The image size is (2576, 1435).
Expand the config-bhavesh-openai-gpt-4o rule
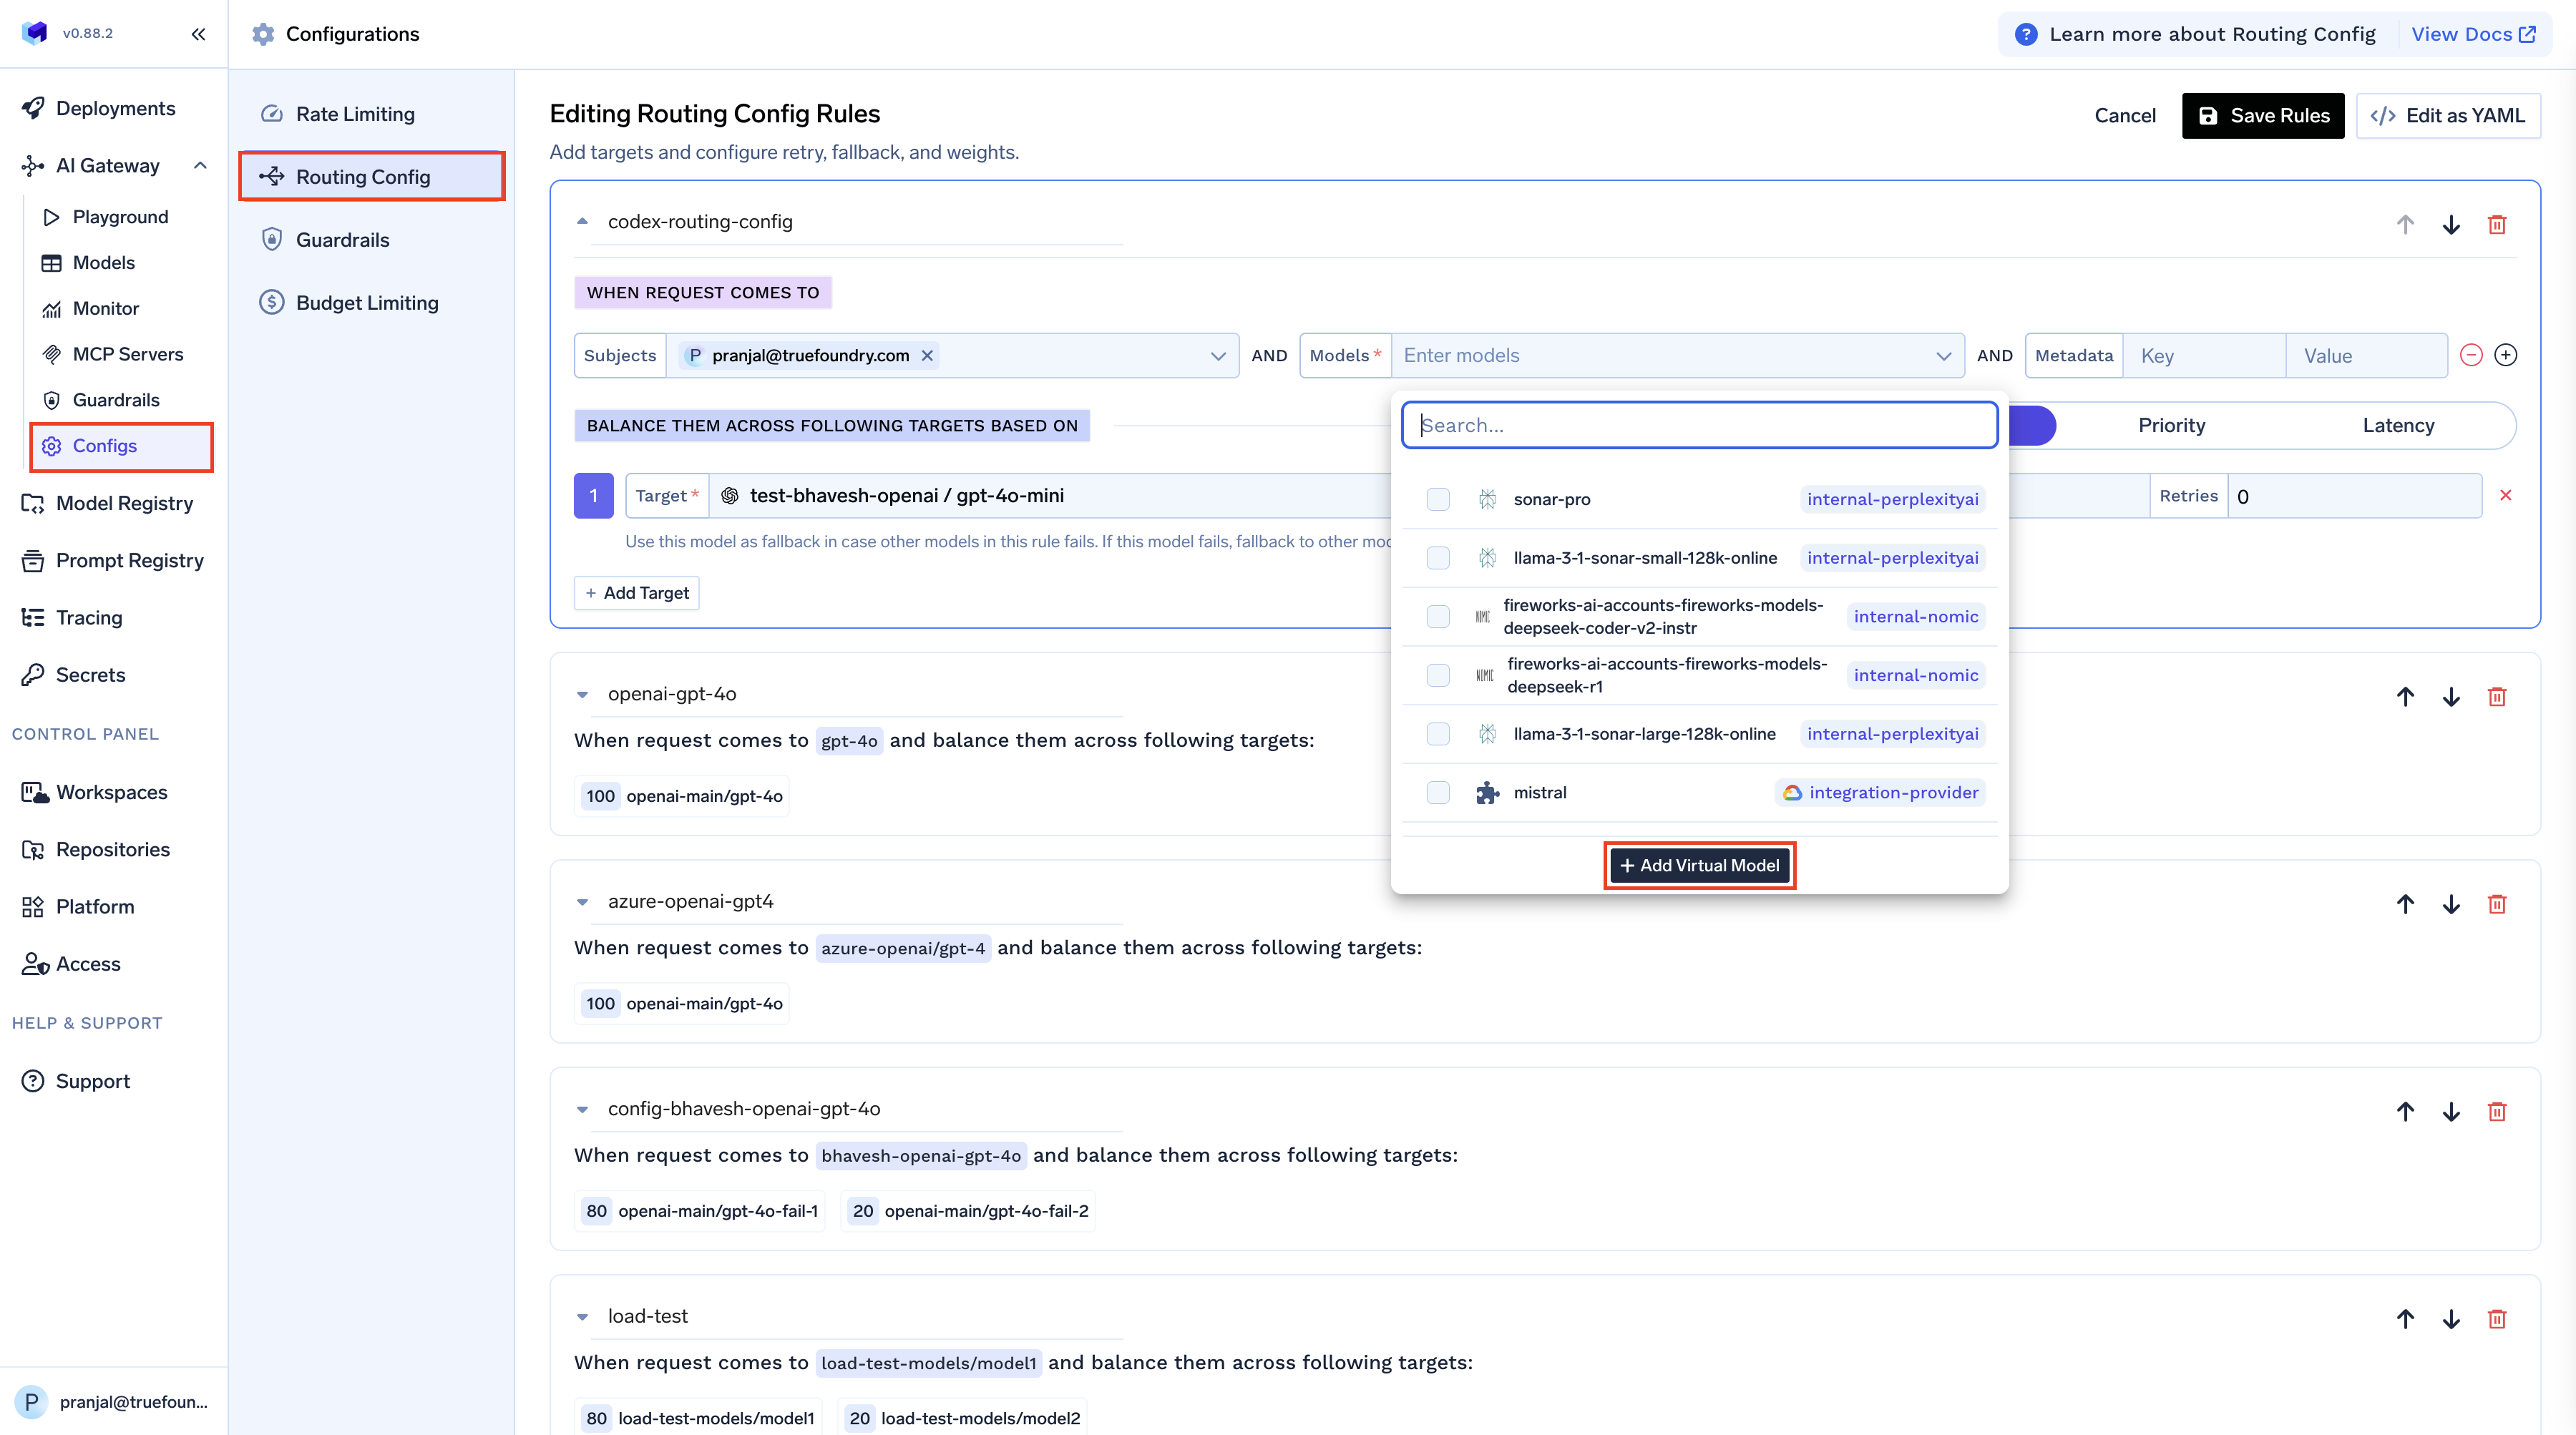pos(582,1109)
